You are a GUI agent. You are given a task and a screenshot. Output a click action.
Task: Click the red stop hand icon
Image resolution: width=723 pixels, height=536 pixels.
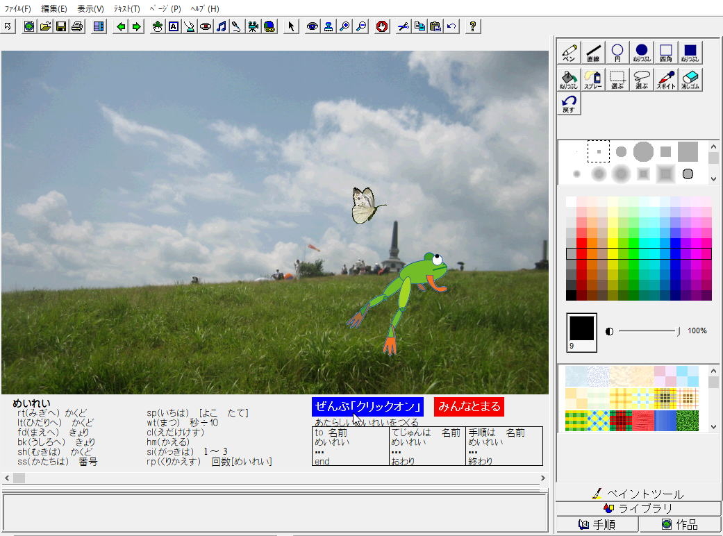(x=382, y=26)
